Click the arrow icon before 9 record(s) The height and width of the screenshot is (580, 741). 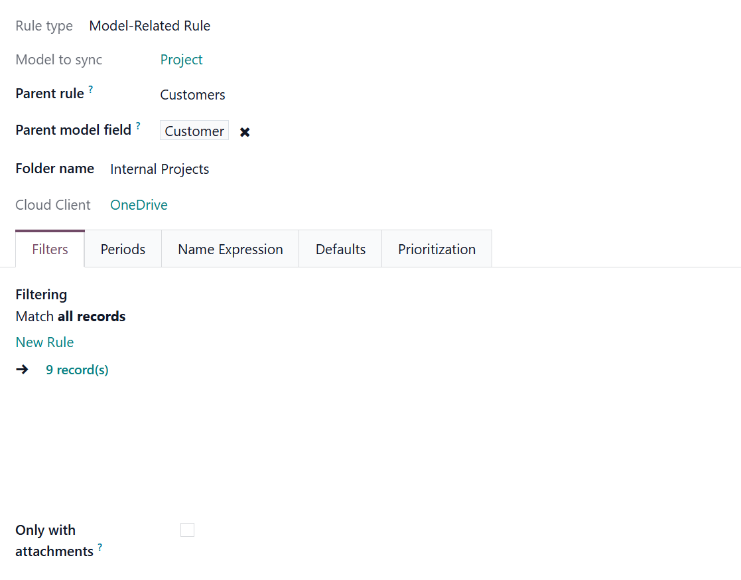coord(22,370)
